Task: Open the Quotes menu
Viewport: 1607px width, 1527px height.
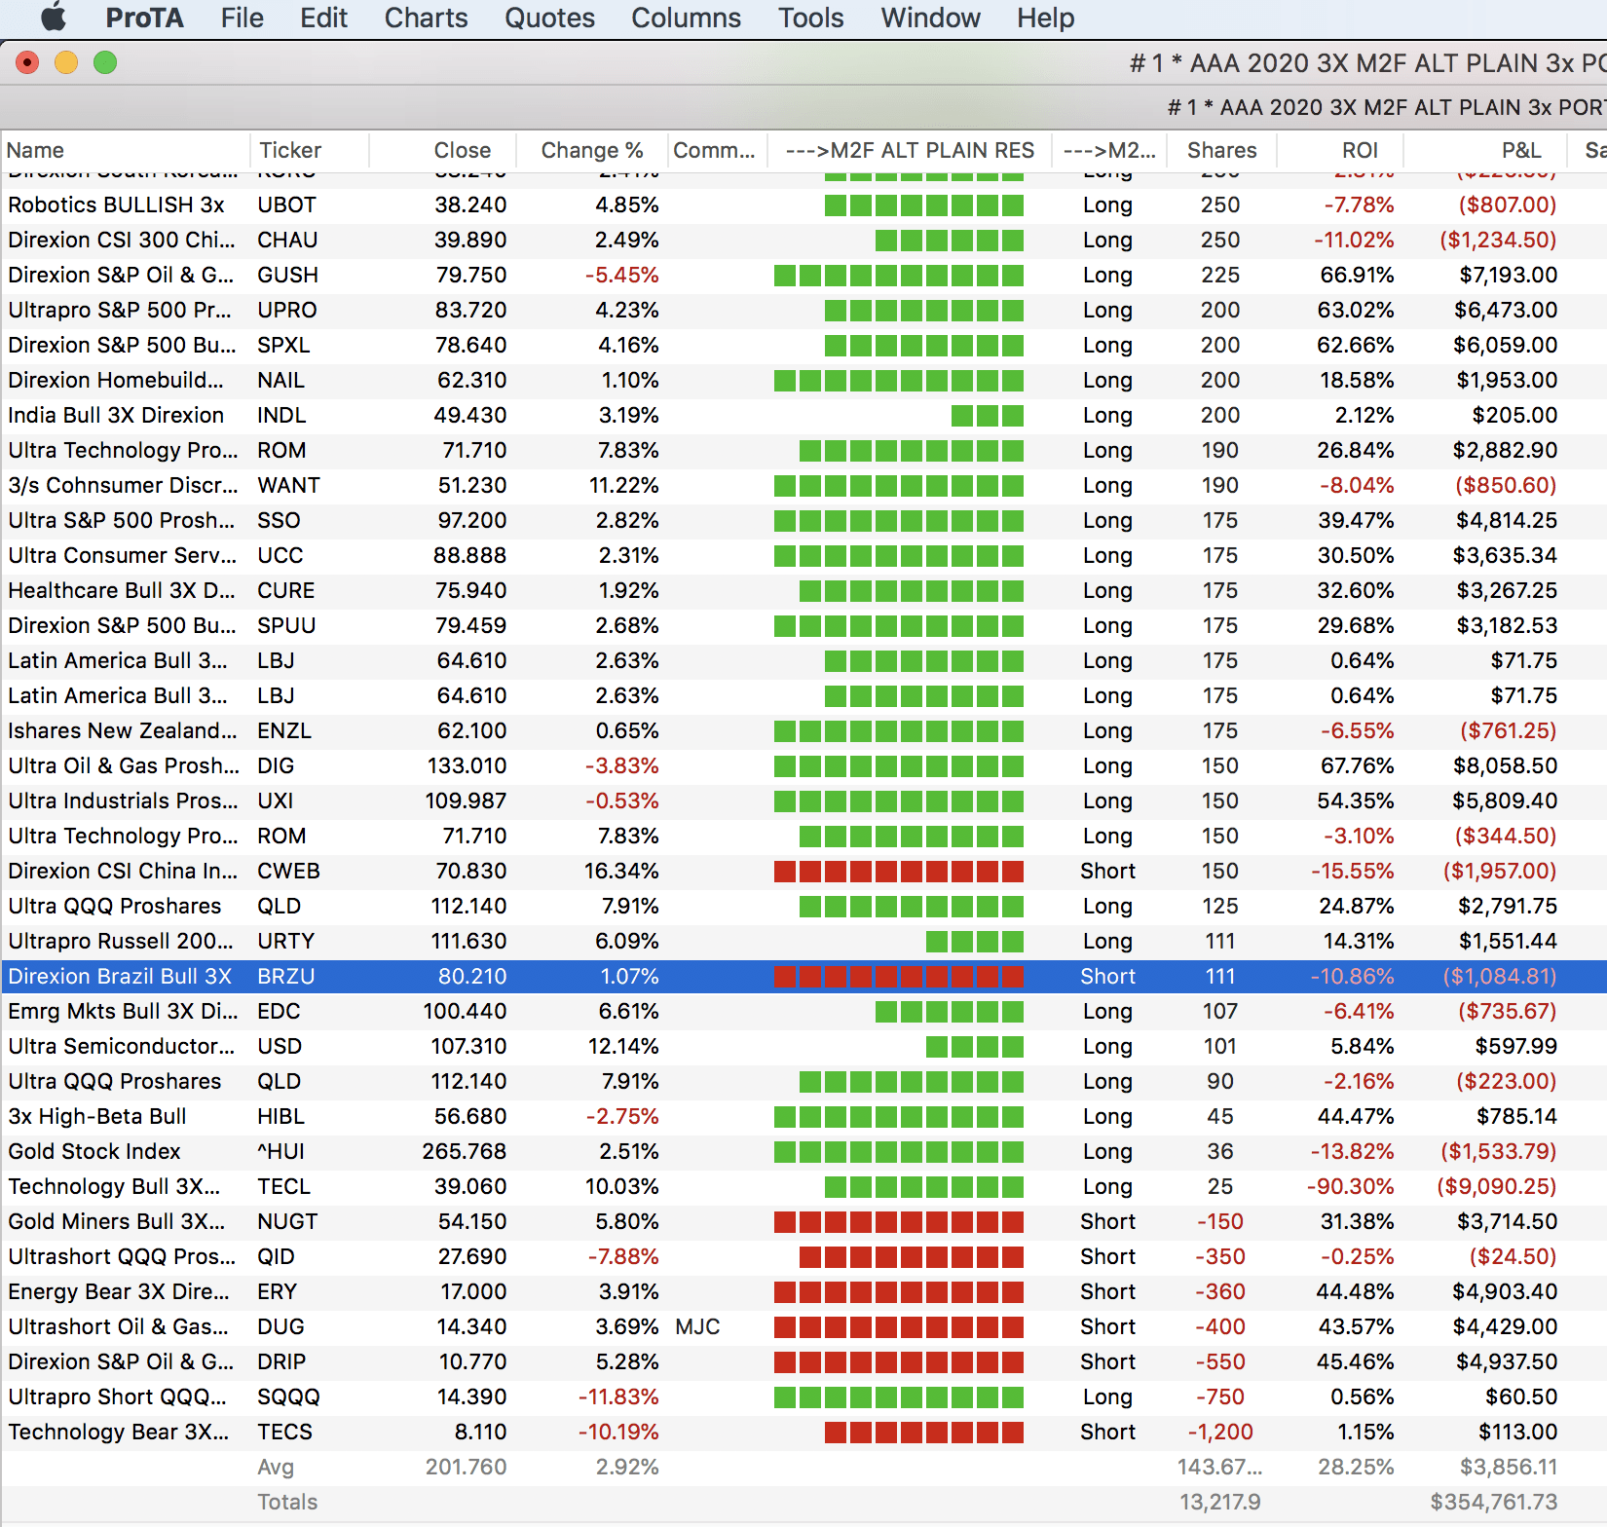Action: tap(549, 18)
